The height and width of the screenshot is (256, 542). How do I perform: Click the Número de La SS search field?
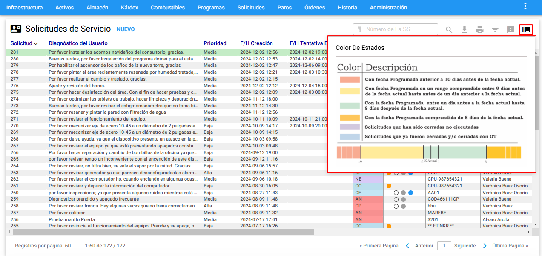[x=396, y=29]
